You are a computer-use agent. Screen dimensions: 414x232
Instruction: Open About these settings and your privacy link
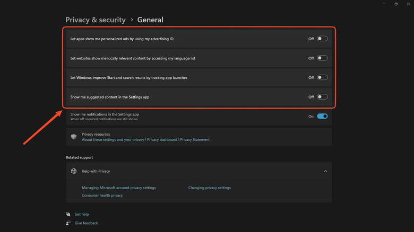[113, 140]
